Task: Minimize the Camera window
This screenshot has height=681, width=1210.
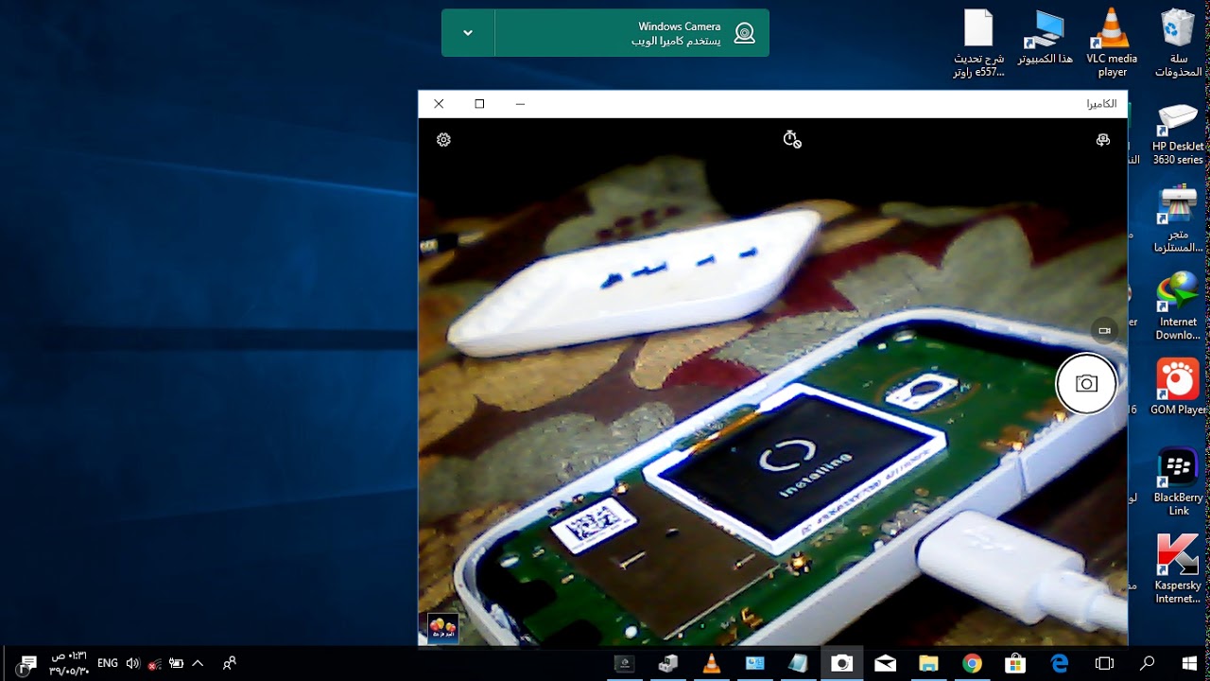Action: pos(520,104)
